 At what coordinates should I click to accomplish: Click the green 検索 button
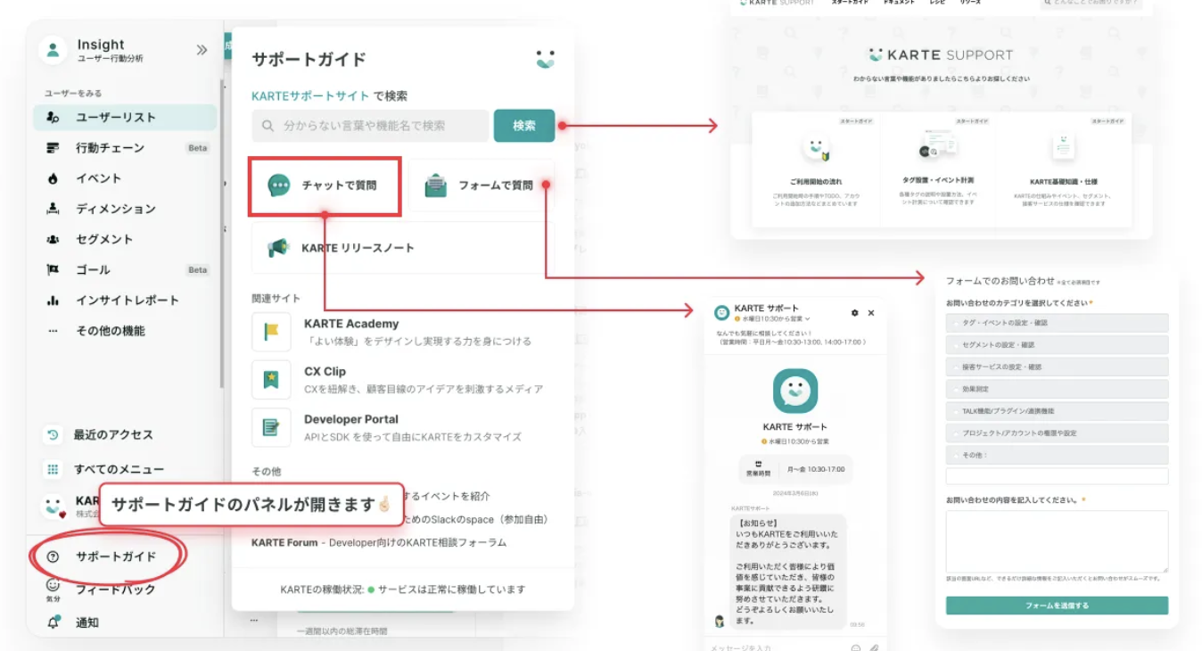click(x=524, y=126)
